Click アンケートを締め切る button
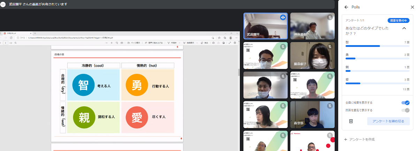Screen dimensions: 416x151 [388, 121]
